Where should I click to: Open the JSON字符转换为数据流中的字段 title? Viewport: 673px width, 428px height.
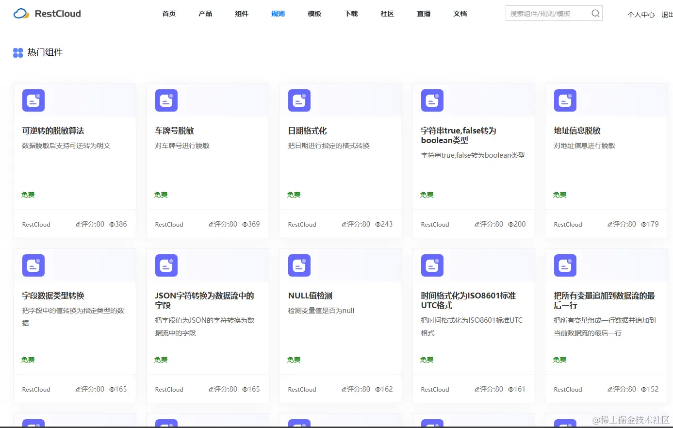[204, 300]
